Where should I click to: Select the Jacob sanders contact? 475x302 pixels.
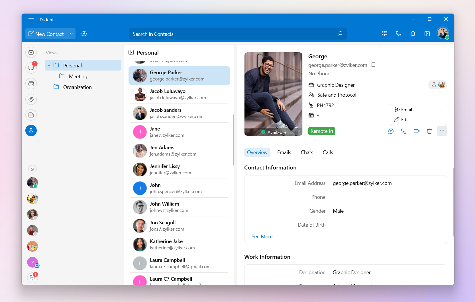point(179,113)
